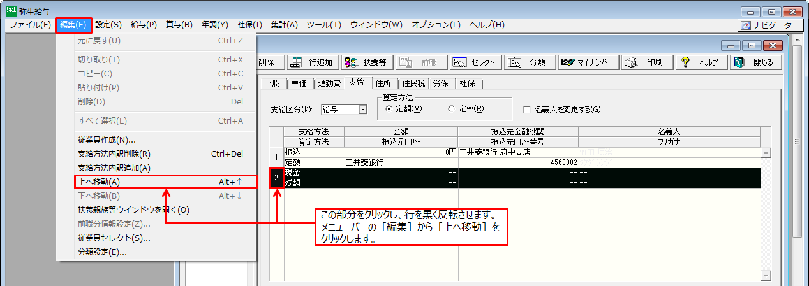Switch to the 社保 tab
809x286 pixels.
469,83
